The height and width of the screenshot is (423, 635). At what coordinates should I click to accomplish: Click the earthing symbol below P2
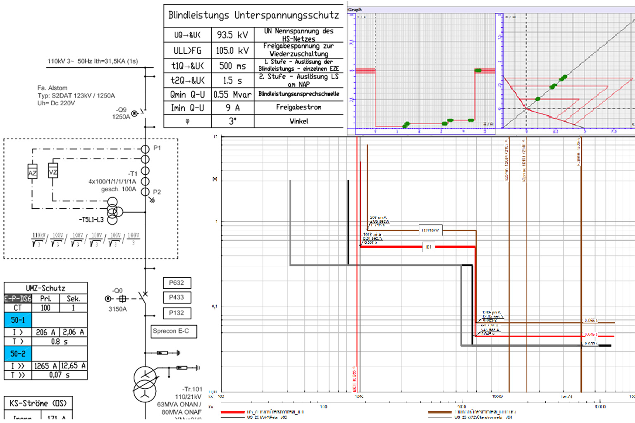coord(152,200)
